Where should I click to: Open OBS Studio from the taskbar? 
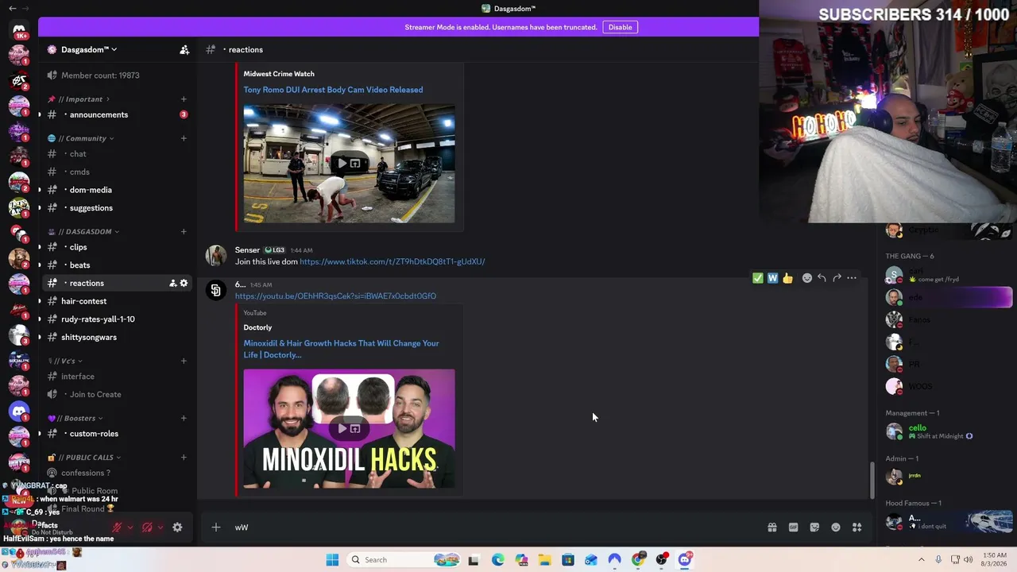(661, 559)
